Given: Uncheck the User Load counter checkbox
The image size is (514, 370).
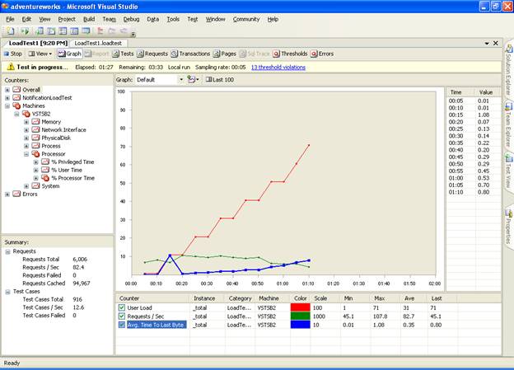Looking at the screenshot, I should tap(122, 307).
